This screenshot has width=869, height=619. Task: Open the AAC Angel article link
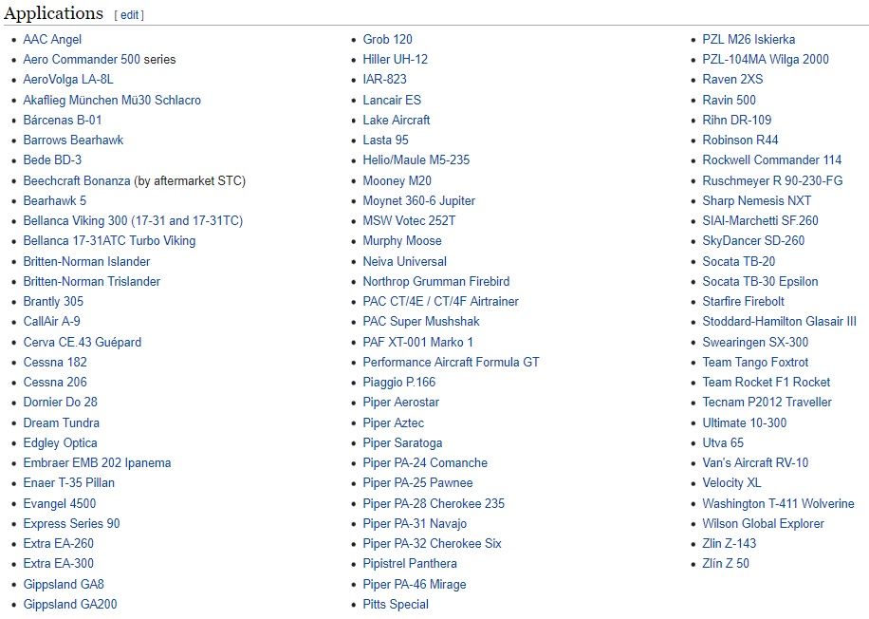click(52, 39)
